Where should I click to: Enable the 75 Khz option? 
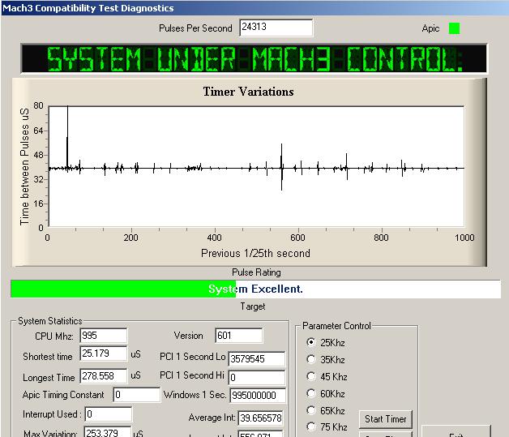[x=312, y=427]
